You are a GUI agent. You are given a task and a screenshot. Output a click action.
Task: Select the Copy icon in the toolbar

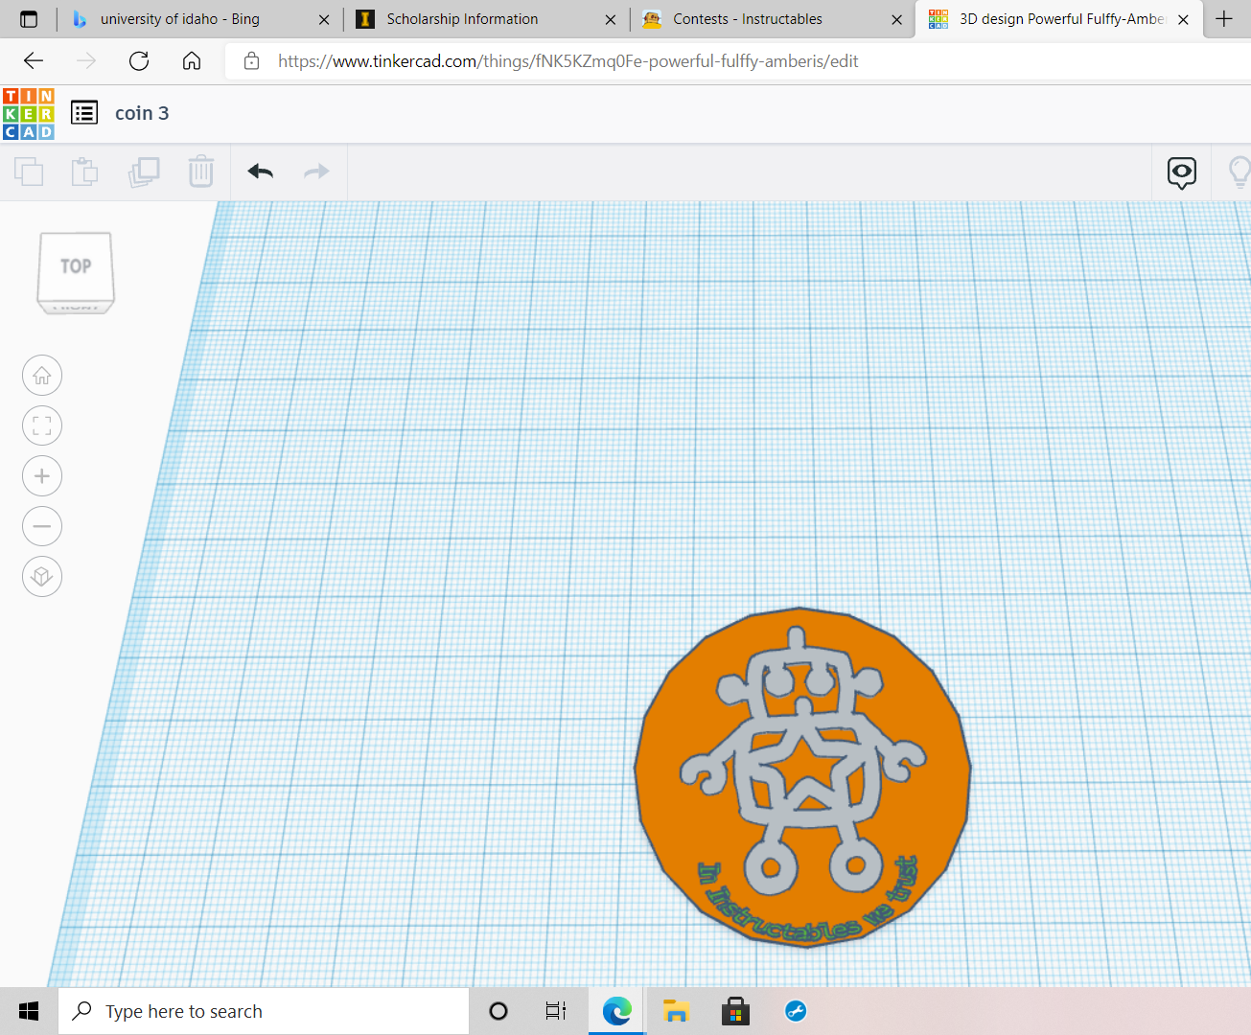click(29, 172)
